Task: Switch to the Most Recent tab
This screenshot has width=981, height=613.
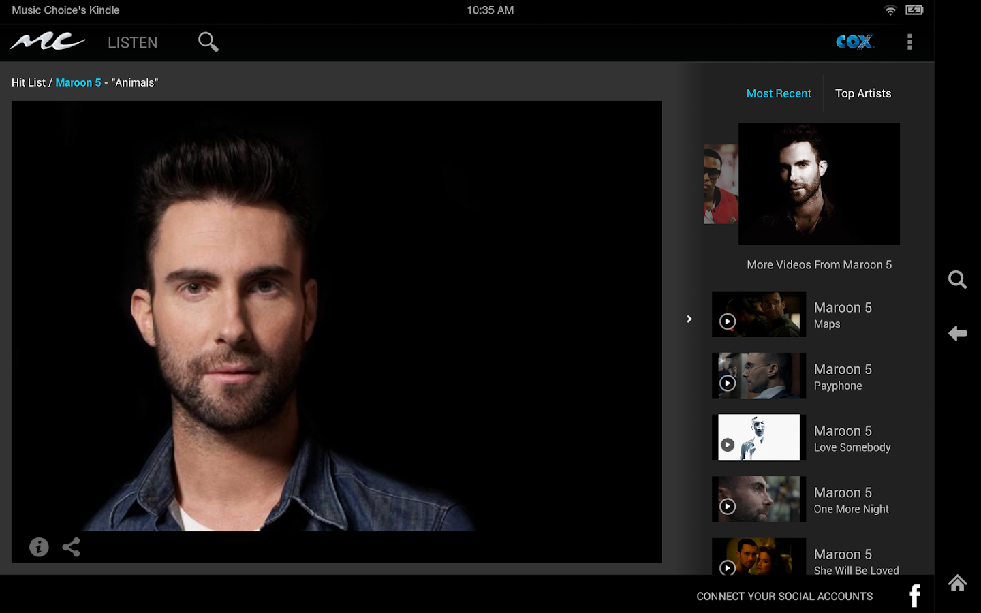Action: (x=779, y=93)
